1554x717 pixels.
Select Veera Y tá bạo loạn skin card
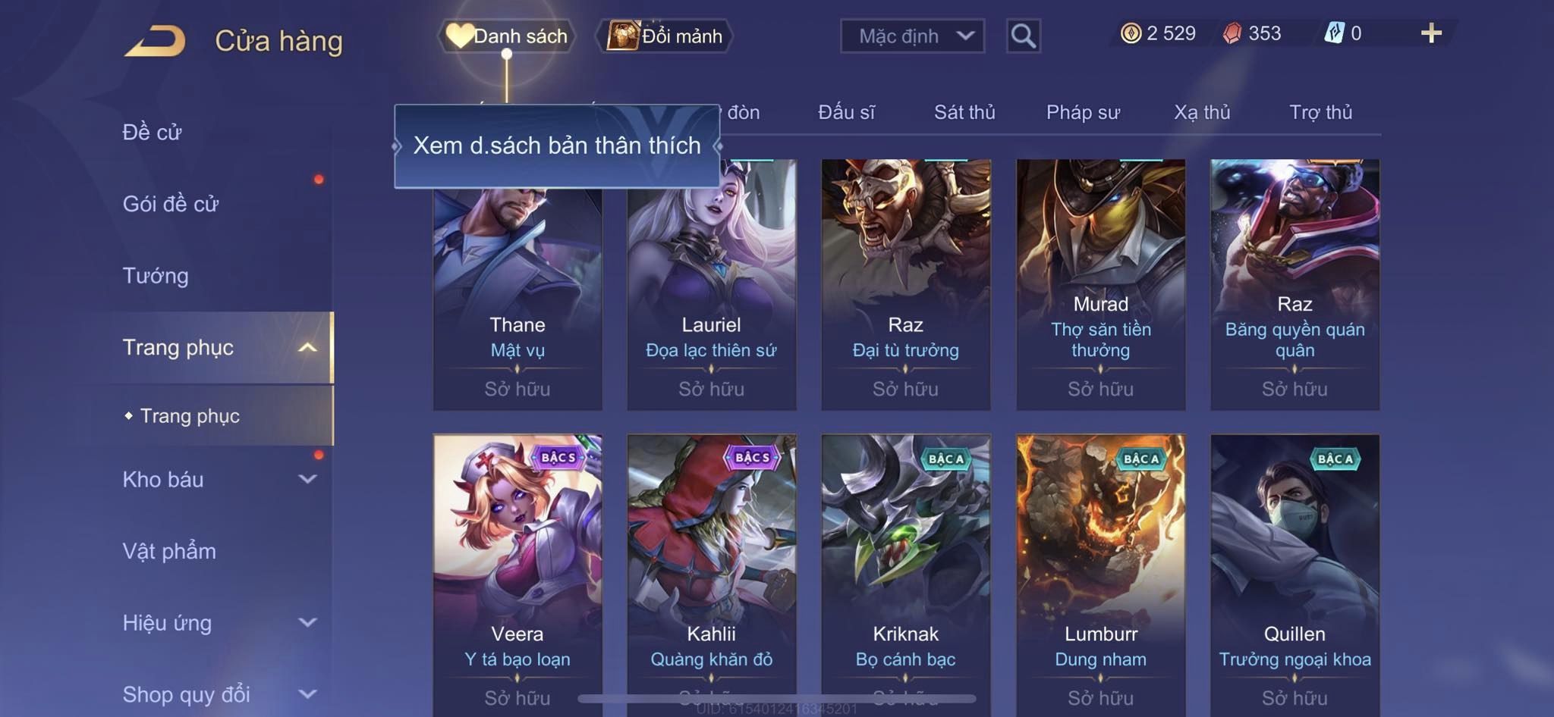click(x=517, y=575)
